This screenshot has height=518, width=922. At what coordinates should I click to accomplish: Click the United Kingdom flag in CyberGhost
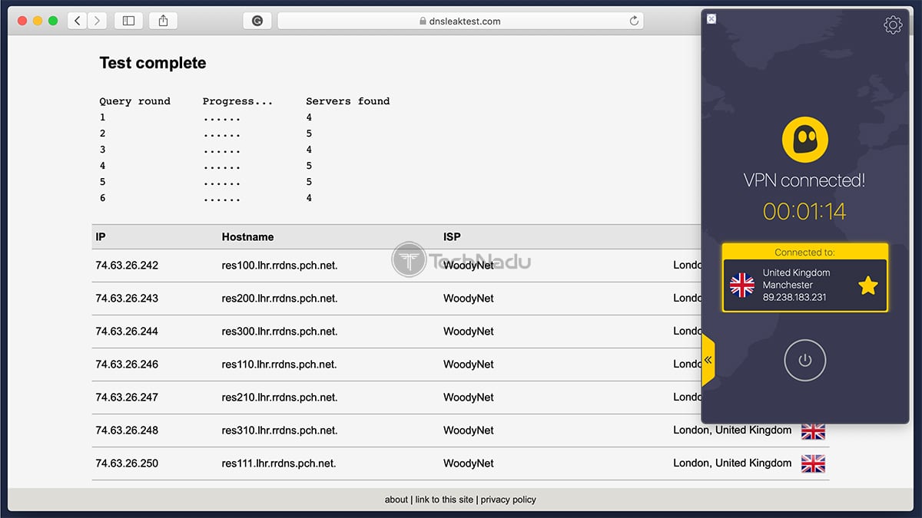(741, 285)
